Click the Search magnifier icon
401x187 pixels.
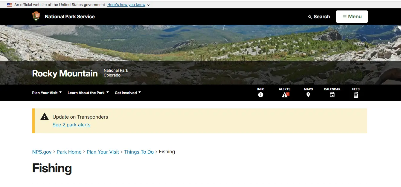[x=310, y=17]
